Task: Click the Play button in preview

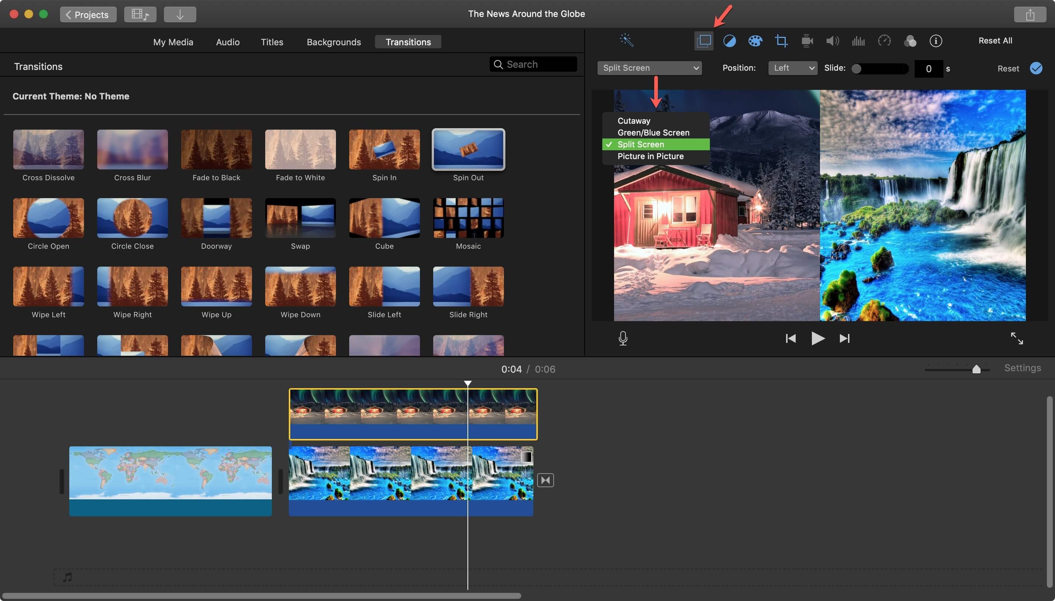Action: pyautogui.click(x=817, y=337)
